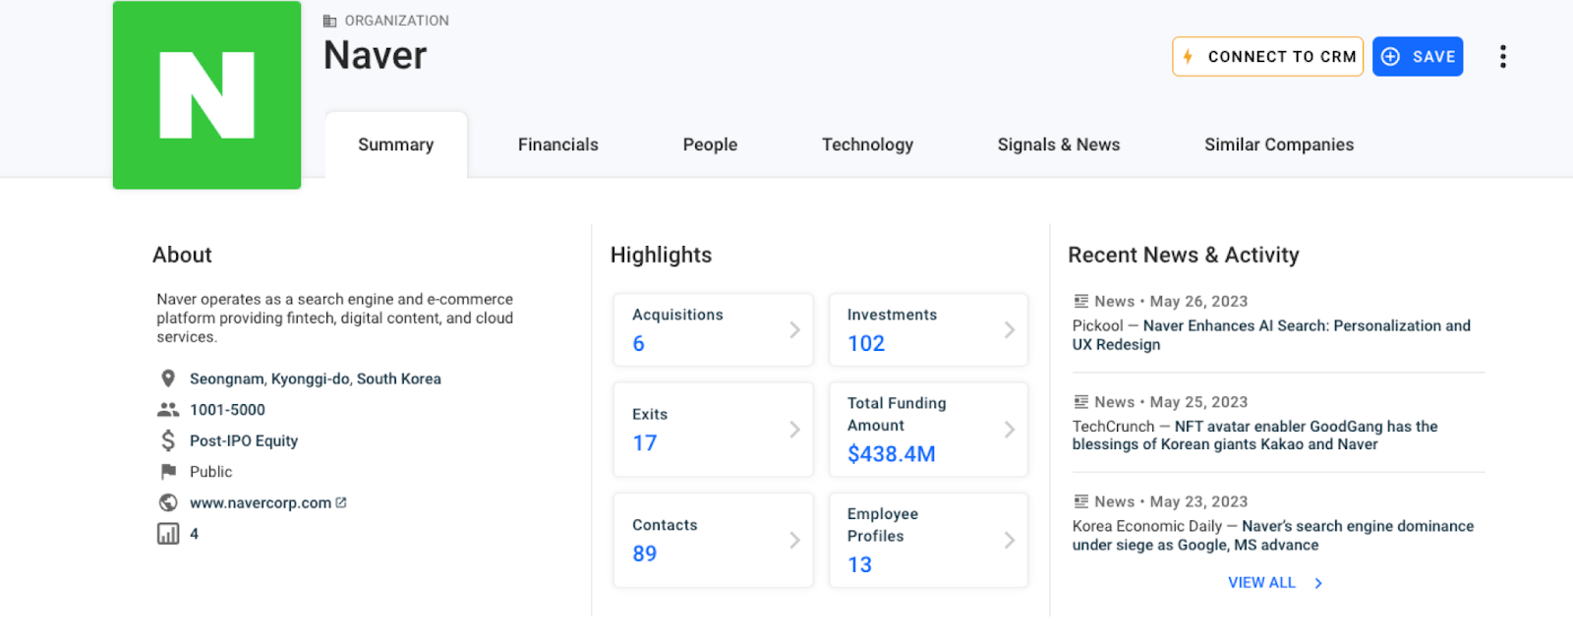Expand the Employee Profiles chevron

(1009, 540)
